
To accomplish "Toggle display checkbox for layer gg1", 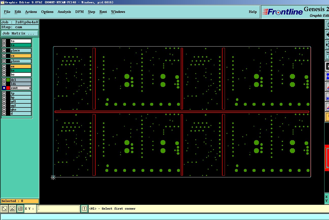I will point(4,105).
